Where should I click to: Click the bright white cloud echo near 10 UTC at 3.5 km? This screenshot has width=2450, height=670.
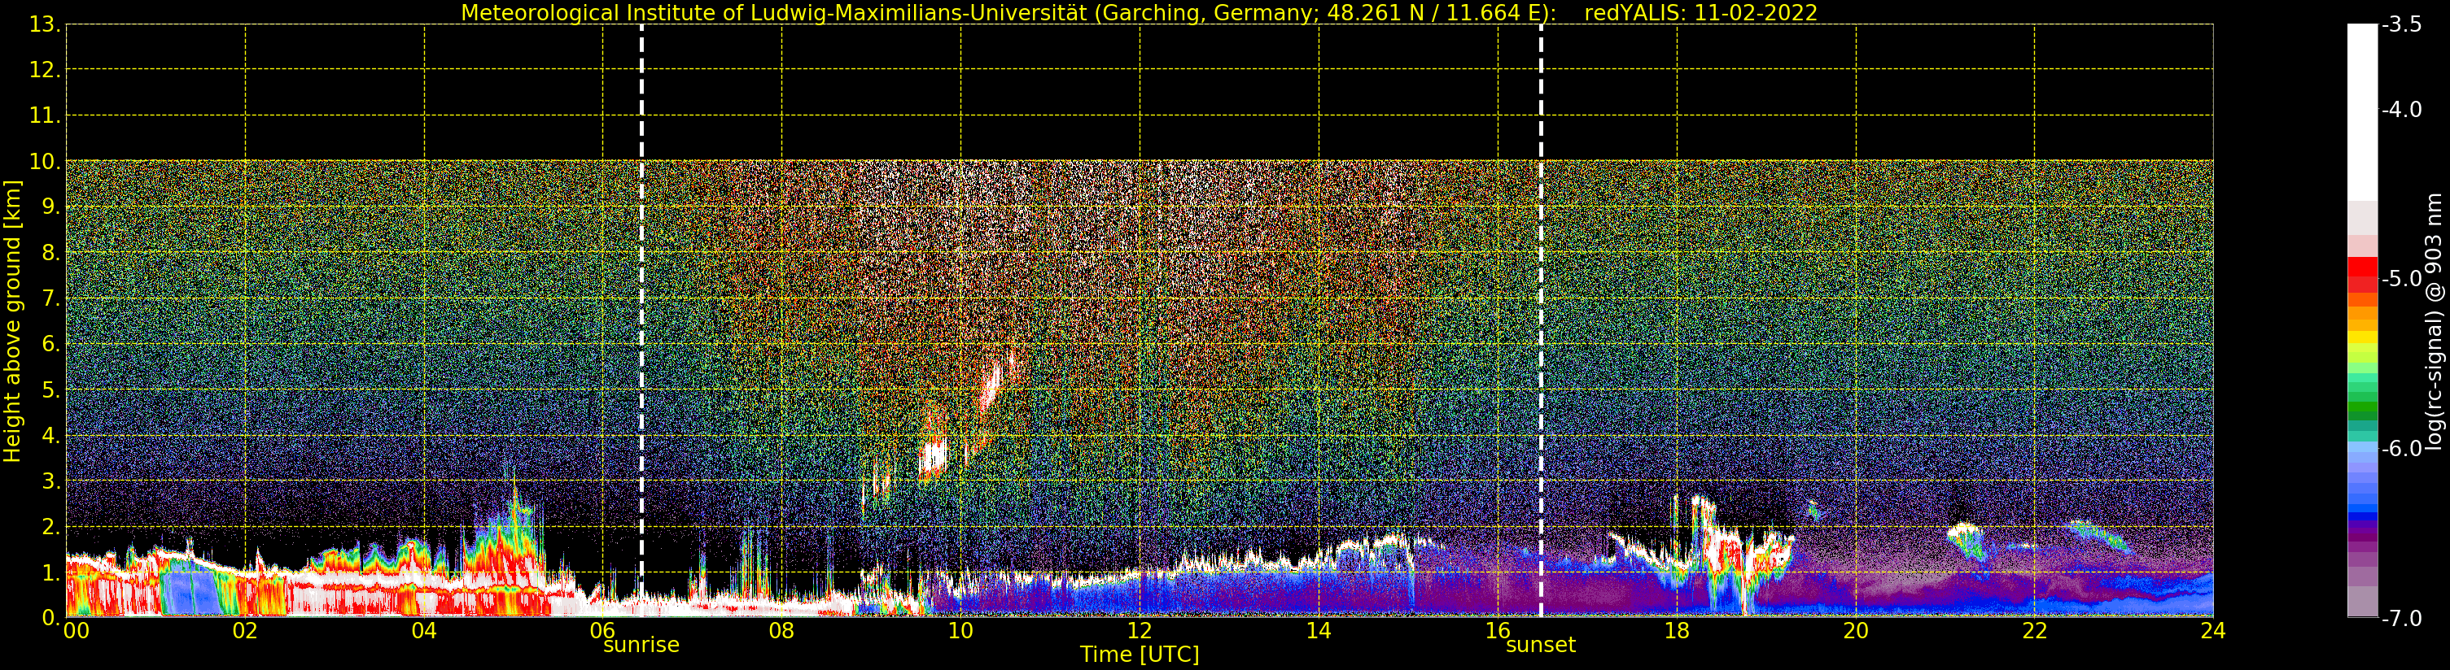(x=933, y=457)
